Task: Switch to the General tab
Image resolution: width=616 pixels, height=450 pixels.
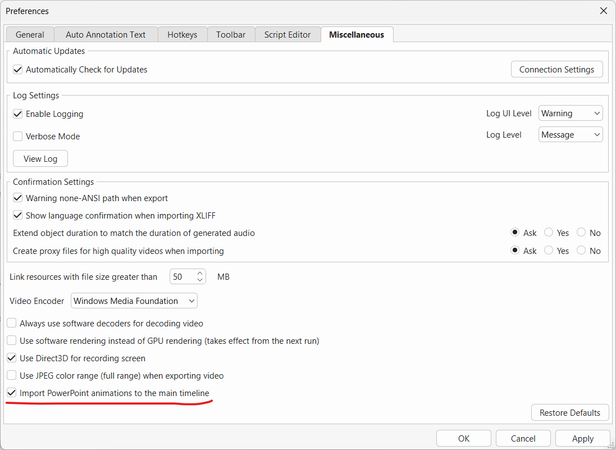Action: click(x=30, y=35)
